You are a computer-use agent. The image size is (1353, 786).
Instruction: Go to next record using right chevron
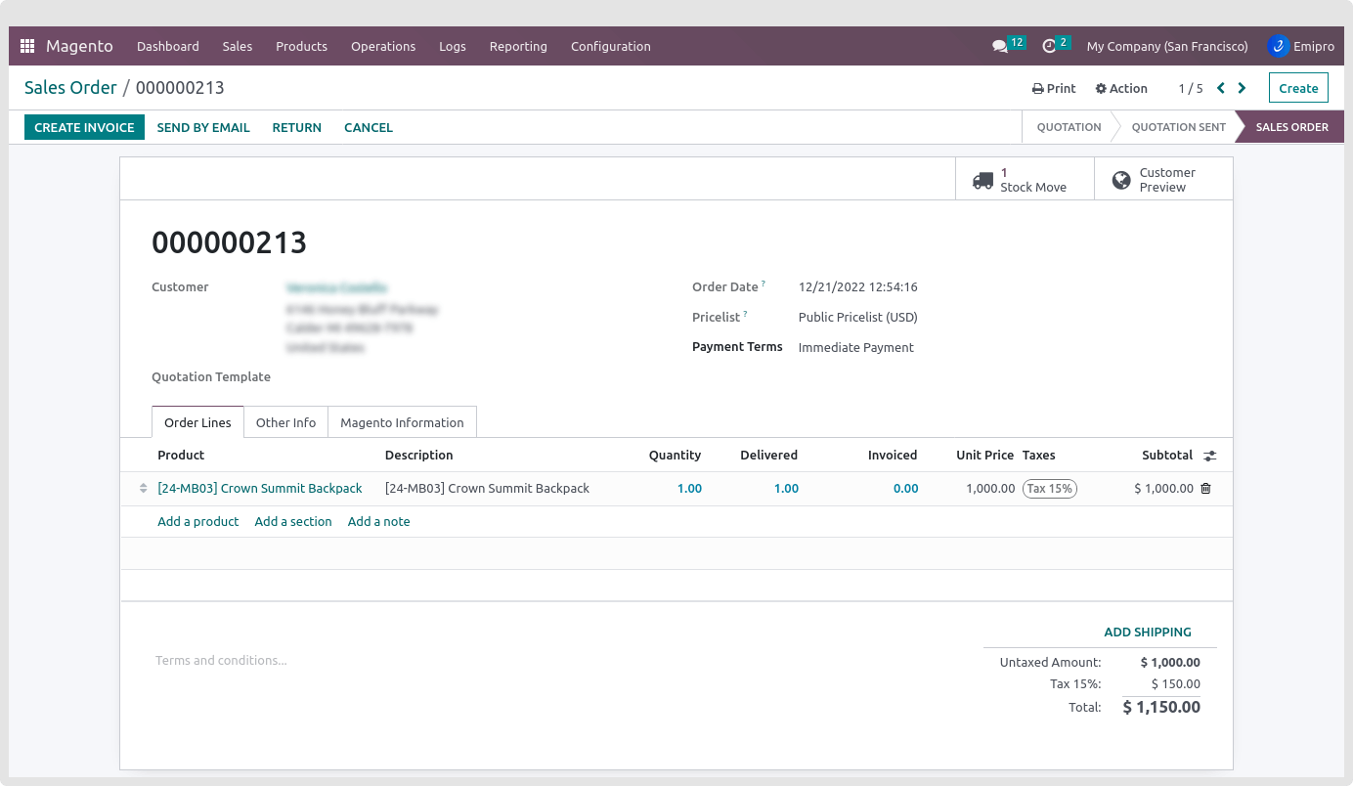pyautogui.click(x=1242, y=88)
